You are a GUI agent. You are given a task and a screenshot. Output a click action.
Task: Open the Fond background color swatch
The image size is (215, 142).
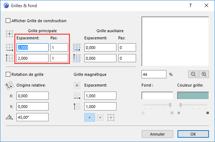click(x=157, y=96)
